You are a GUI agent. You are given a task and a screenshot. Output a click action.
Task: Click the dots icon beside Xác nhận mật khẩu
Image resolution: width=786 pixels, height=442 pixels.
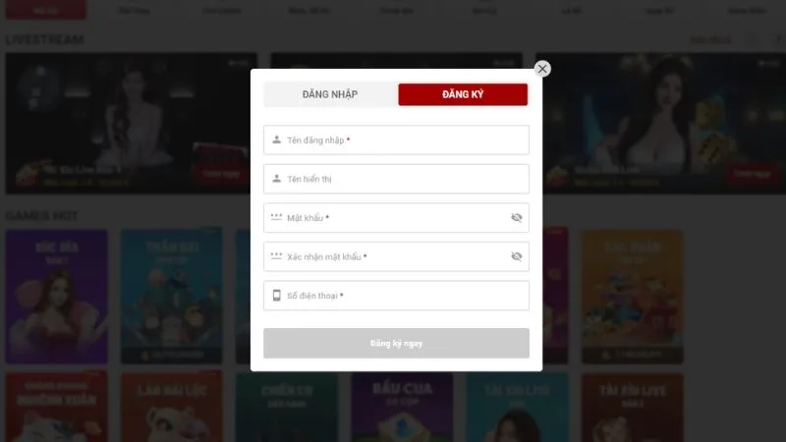(276, 255)
